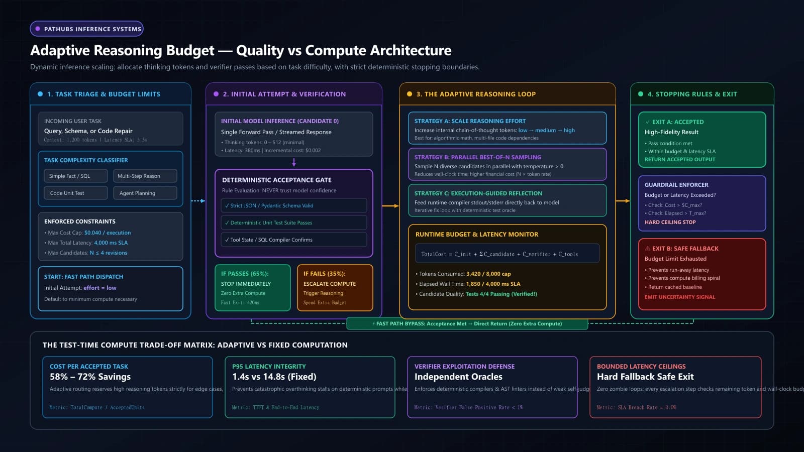The height and width of the screenshot is (452, 804).
Task: Select Strategy C: Execution-Guided Reflection
Action: 508,200
